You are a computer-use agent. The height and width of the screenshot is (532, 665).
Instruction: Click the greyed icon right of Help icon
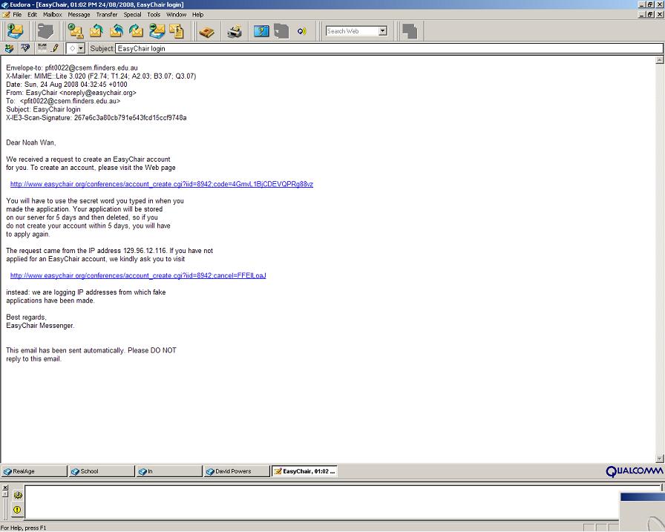281,31
